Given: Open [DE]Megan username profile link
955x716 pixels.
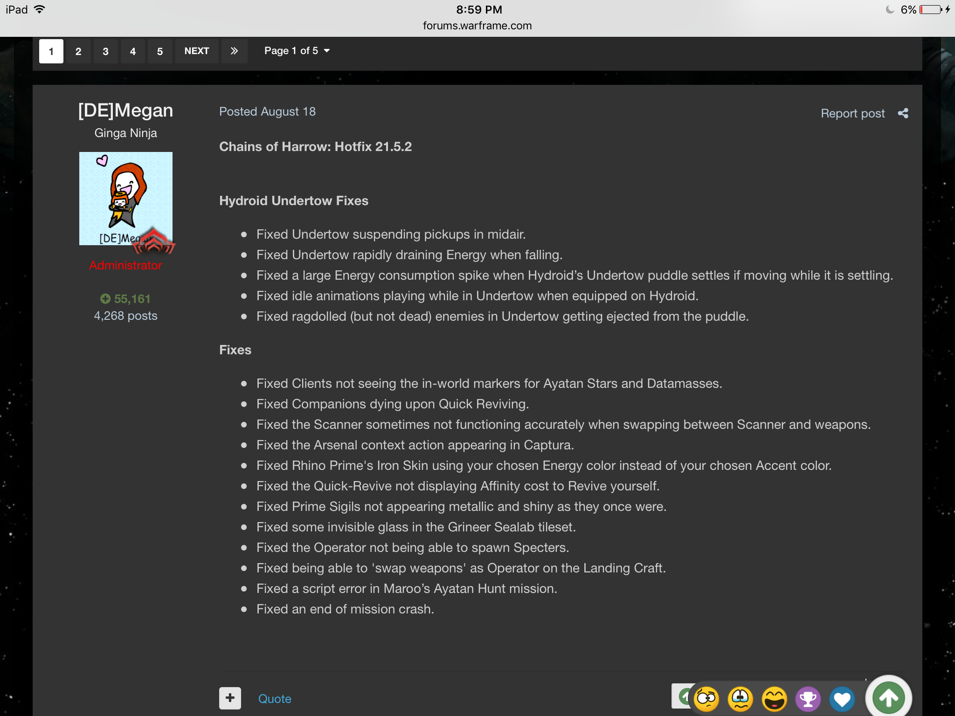Looking at the screenshot, I should coord(126,110).
